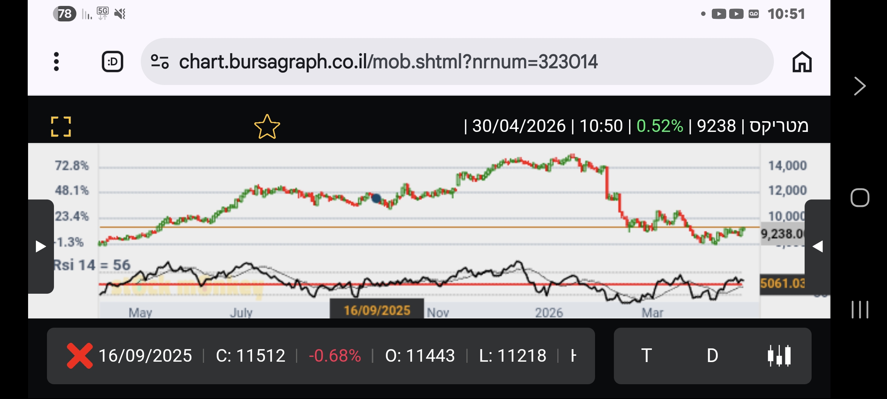Expand the left side panel arrow
This screenshot has width=887, height=399.
41,246
